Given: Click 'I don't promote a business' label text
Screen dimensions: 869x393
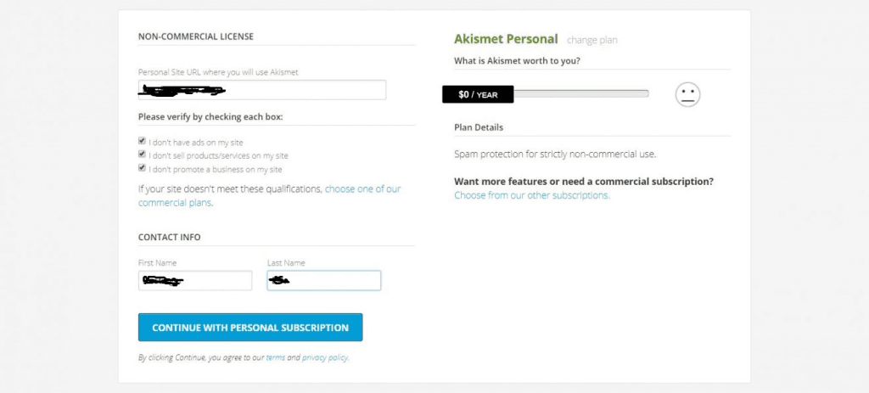Looking at the screenshot, I should pos(215,170).
